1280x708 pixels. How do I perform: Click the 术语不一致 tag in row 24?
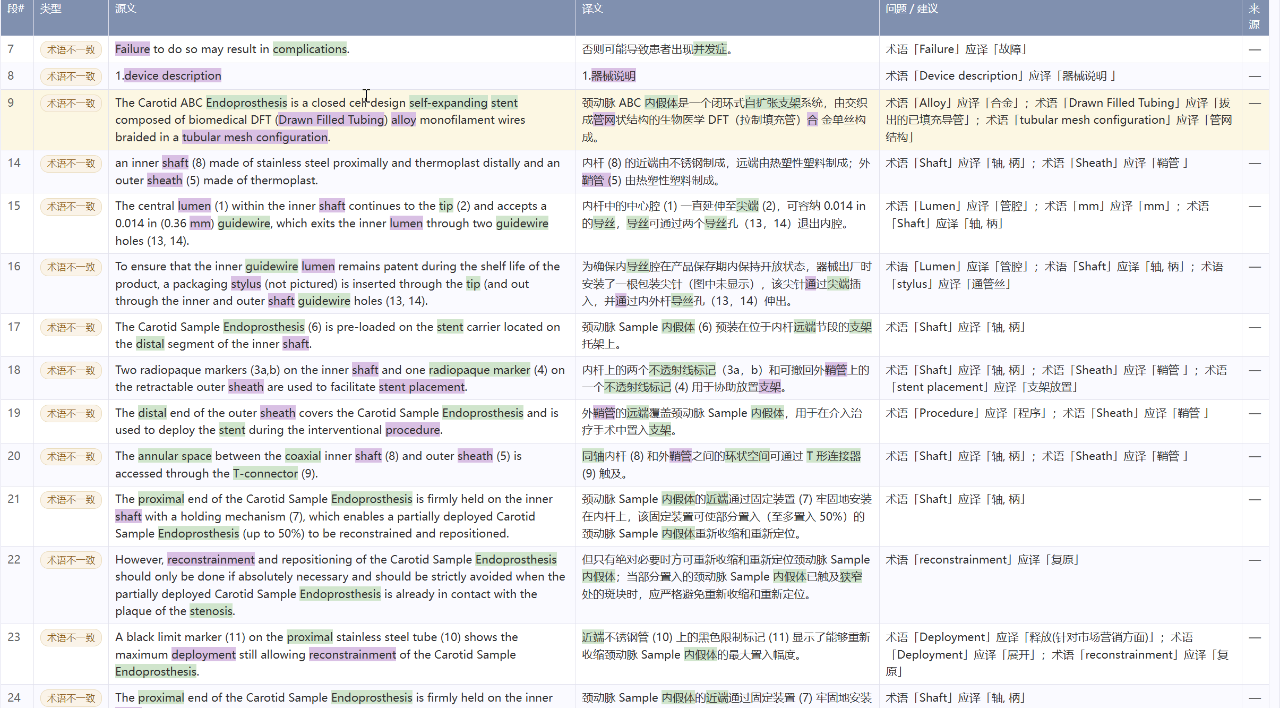tap(71, 698)
